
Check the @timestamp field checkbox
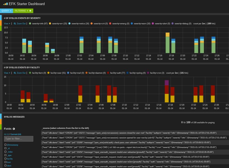click(x=5, y=145)
